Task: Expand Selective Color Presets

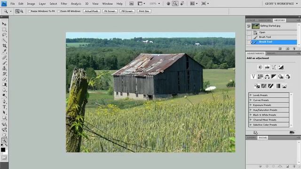Action: (x=251, y=125)
